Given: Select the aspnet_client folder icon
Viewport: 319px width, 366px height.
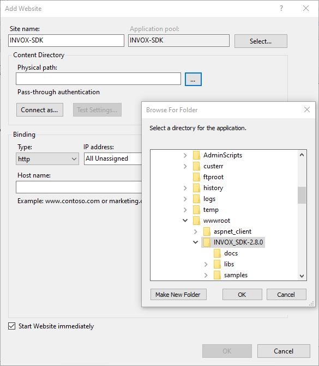Looking at the screenshot, I should 207,231.
